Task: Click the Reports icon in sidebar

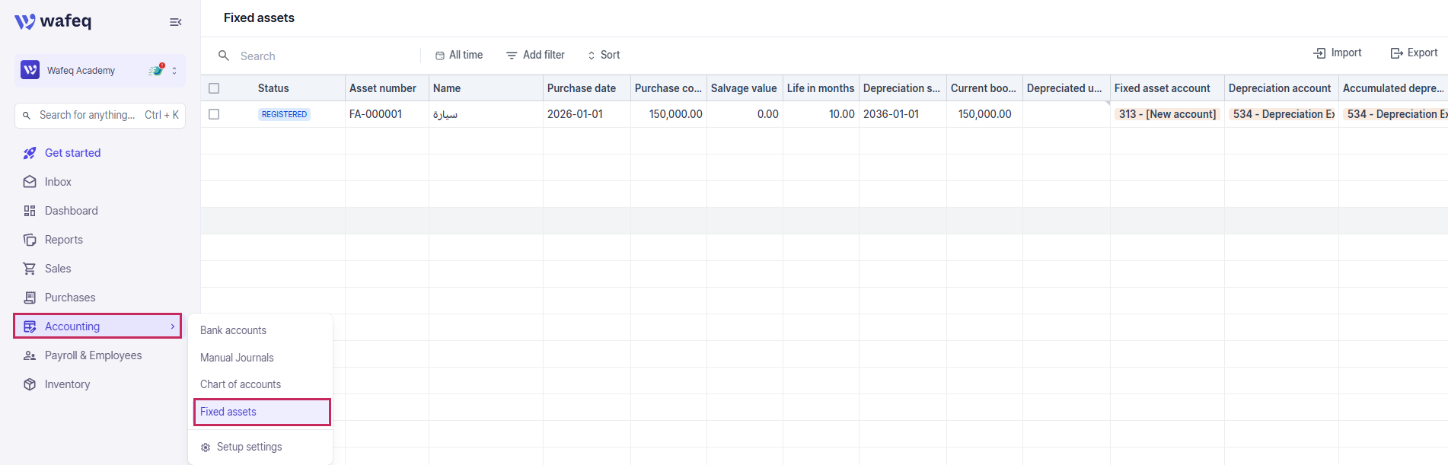Action: click(30, 240)
